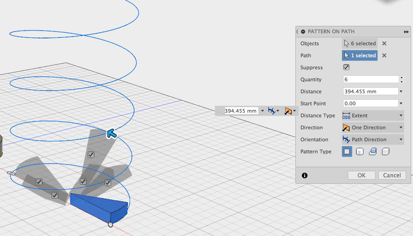This screenshot has width=413, height=236.
Task: Click the Quantity input field
Action: pos(371,79)
